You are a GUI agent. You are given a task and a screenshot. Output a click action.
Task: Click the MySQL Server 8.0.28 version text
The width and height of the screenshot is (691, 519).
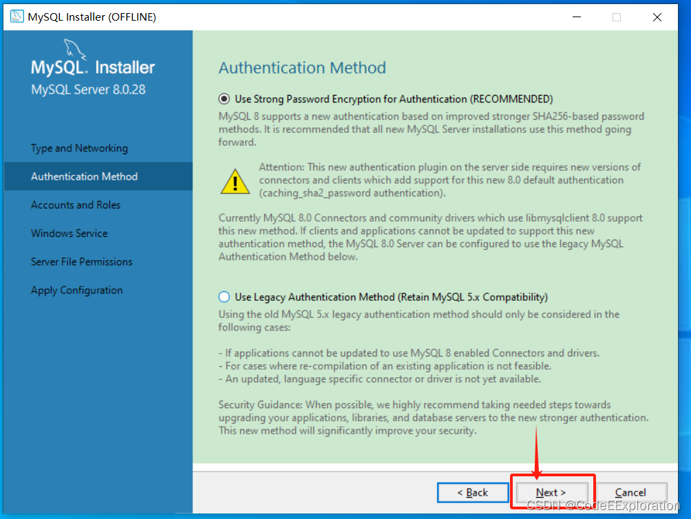(88, 89)
